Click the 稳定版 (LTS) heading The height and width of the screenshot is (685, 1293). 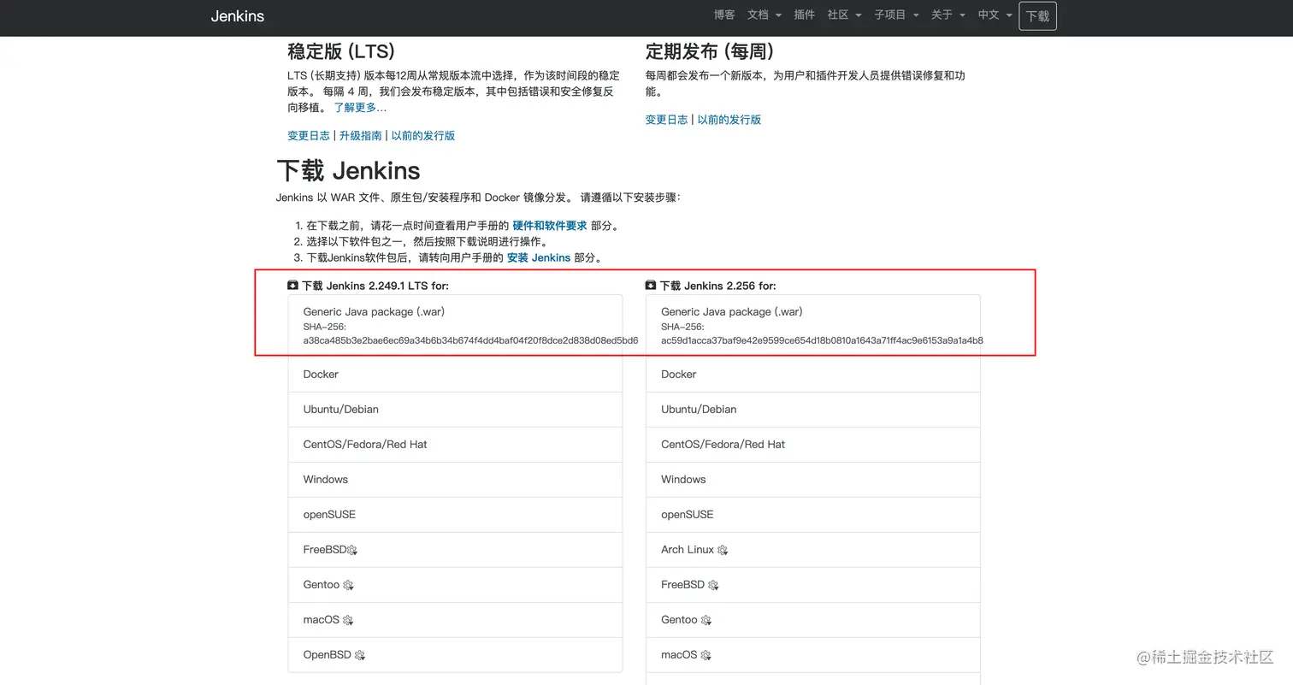point(341,51)
